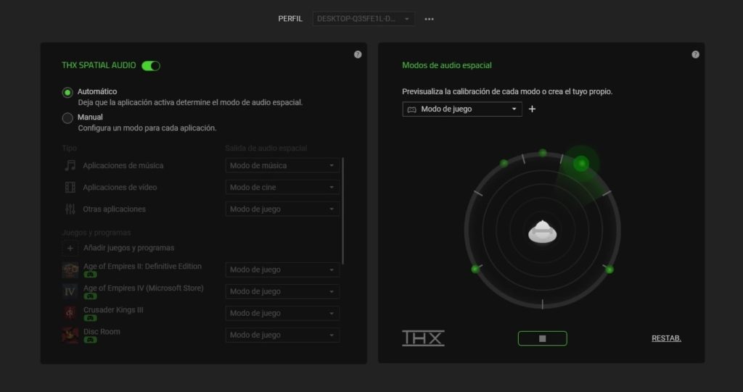The width and height of the screenshot is (743, 392).
Task: Click the Otras aplicaciones label
Action: pos(114,209)
